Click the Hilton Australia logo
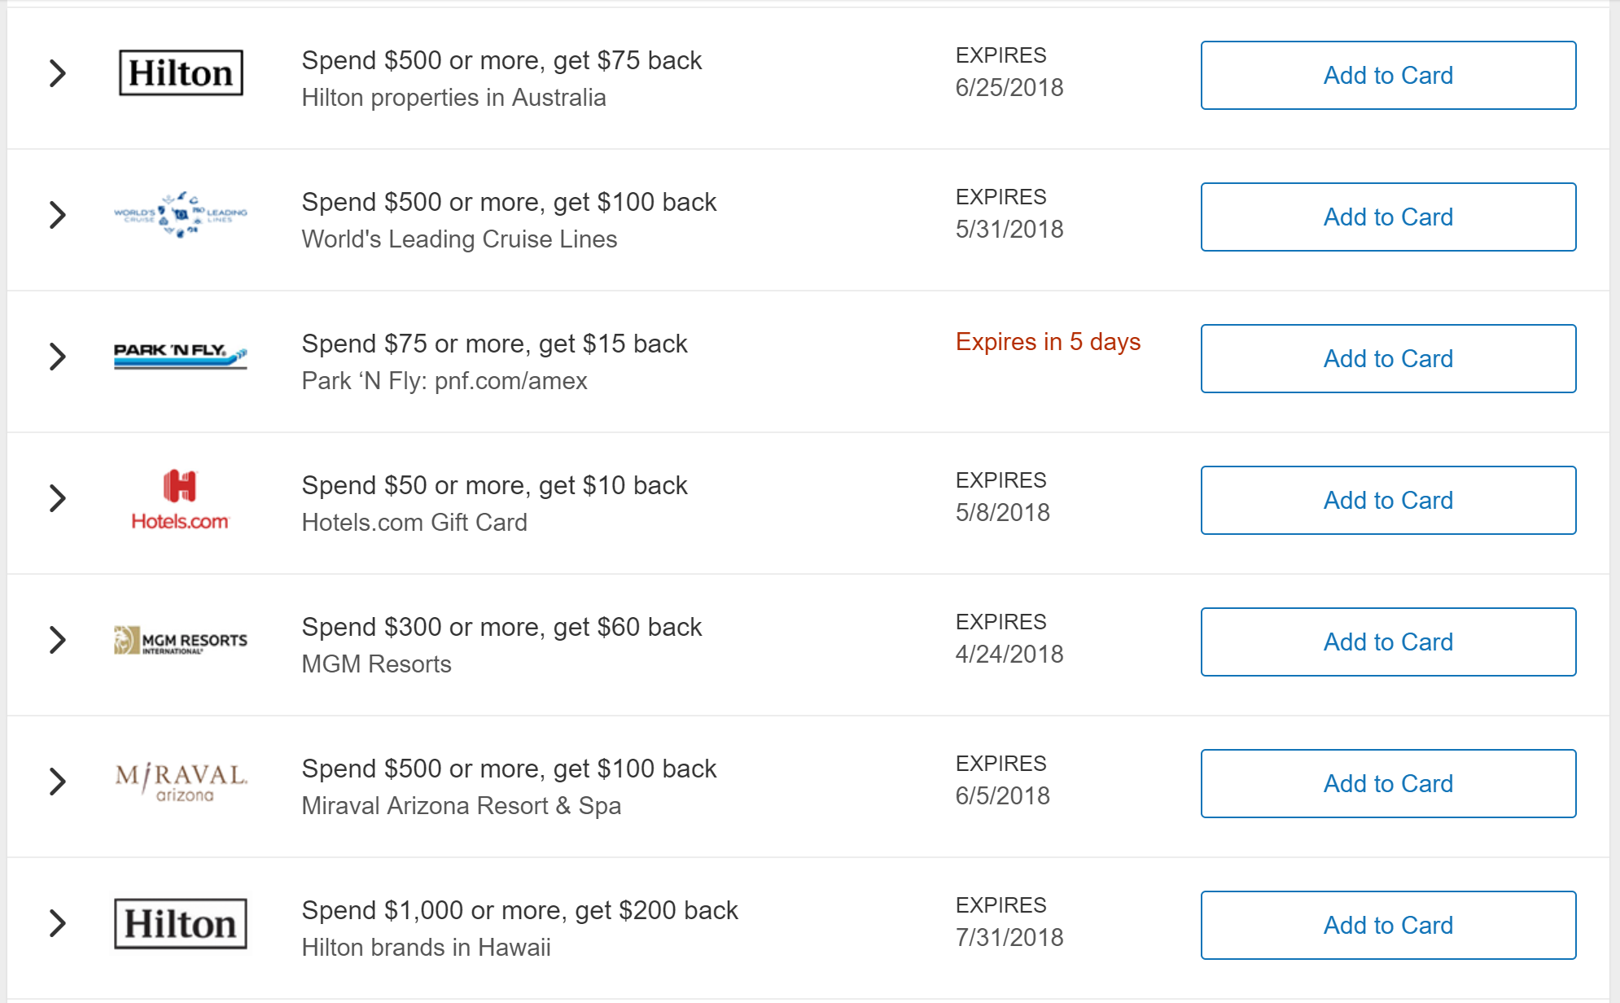 [181, 73]
